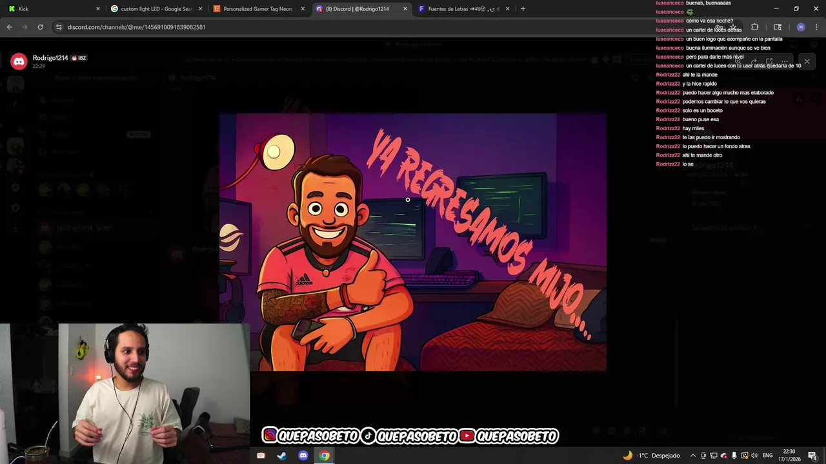Click chat message 'lo puedo hacer un fondo atras'
Viewport: 826px width, 464px height.
pos(716,146)
